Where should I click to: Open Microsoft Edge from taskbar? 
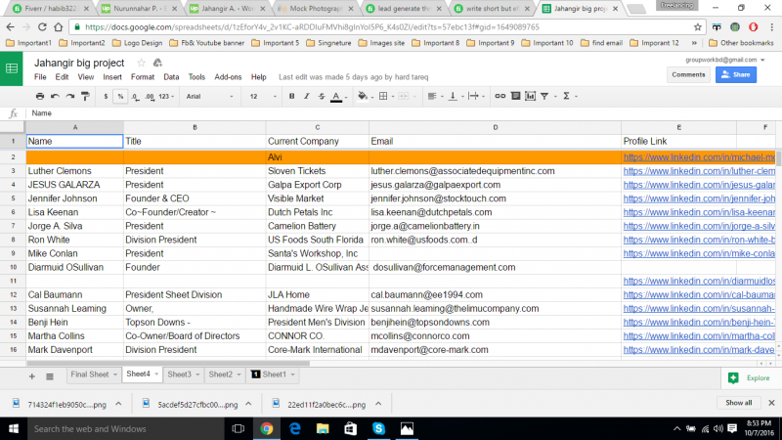tap(295, 428)
